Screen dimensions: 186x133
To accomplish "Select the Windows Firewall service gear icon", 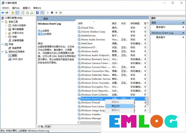I will (x=79, y=102).
